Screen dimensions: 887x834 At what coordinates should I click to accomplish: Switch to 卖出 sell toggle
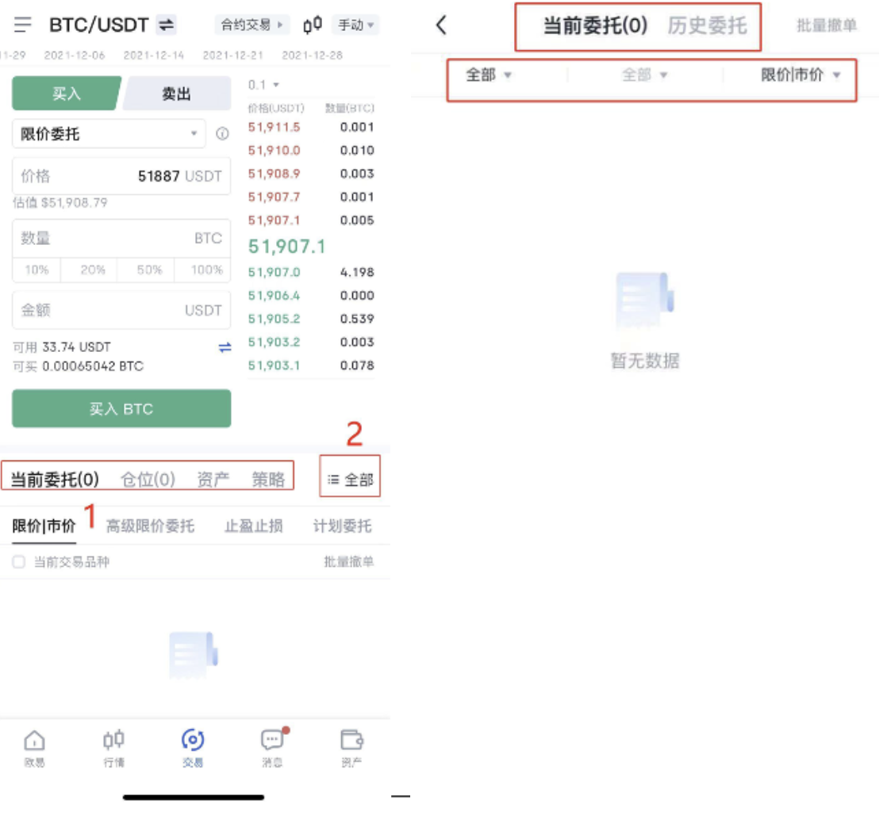click(176, 94)
